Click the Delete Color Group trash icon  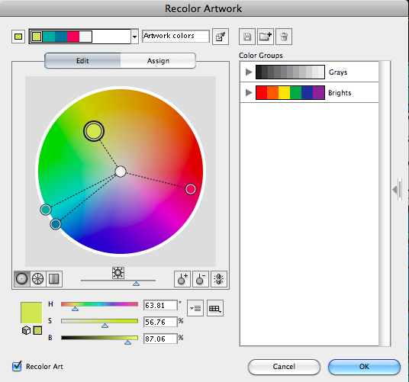[x=284, y=37]
